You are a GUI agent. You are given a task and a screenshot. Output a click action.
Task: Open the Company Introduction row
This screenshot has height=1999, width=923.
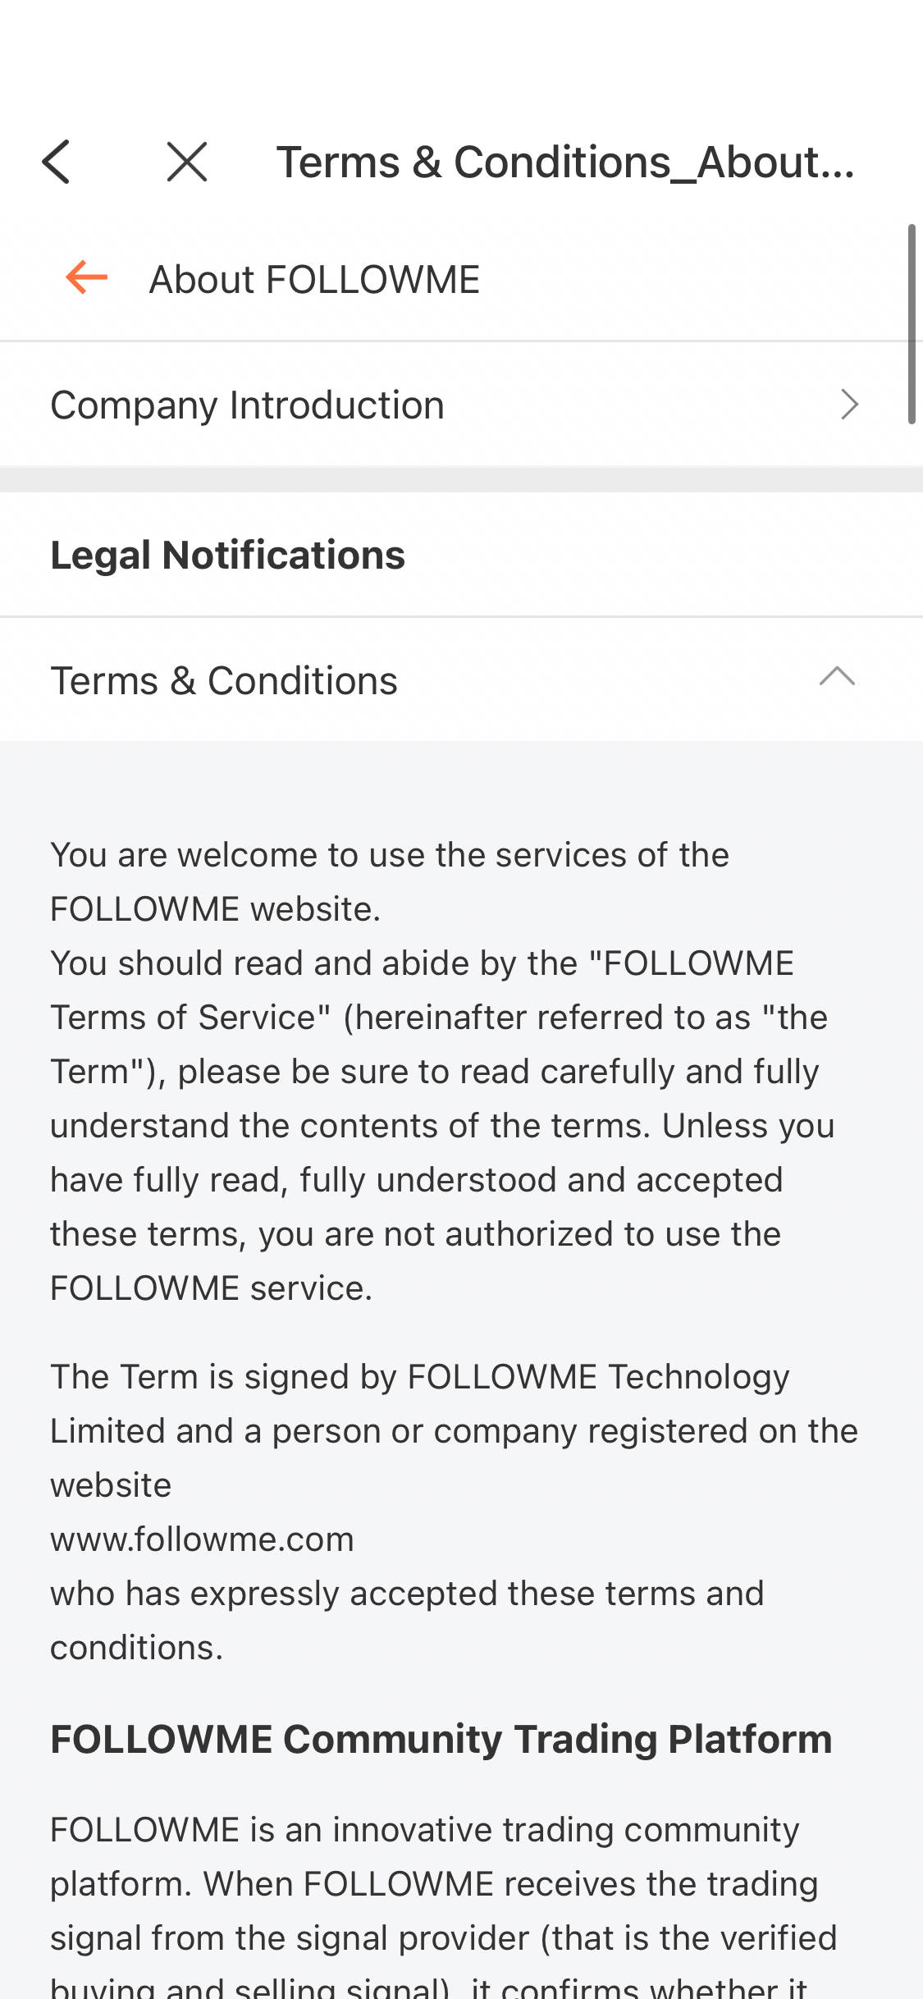[461, 404]
